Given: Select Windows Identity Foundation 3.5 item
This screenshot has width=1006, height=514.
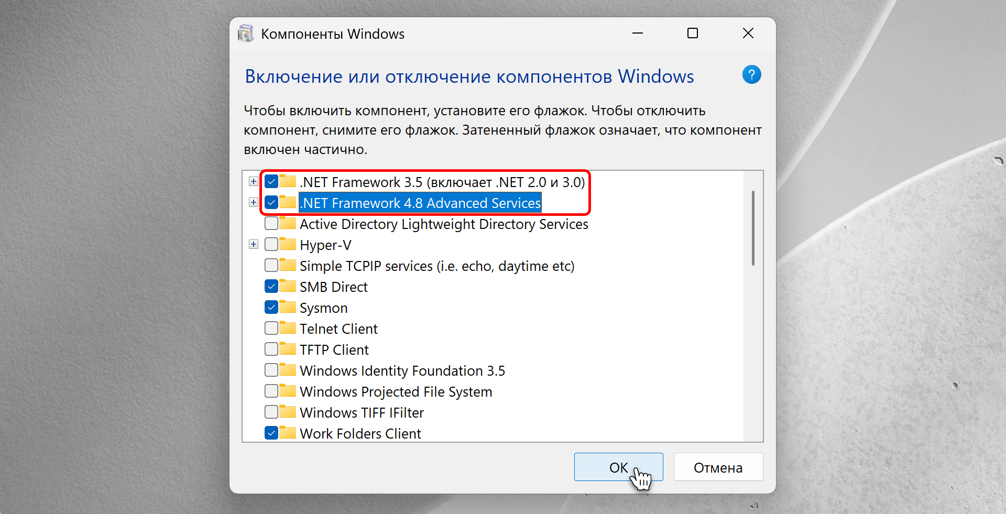Looking at the screenshot, I should [402, 371].
